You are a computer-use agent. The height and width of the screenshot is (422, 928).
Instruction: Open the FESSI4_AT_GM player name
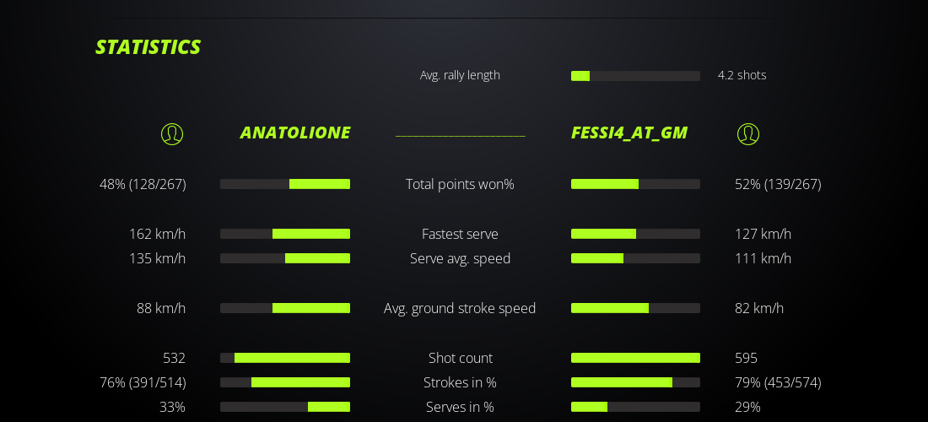[x=629, y=133]
